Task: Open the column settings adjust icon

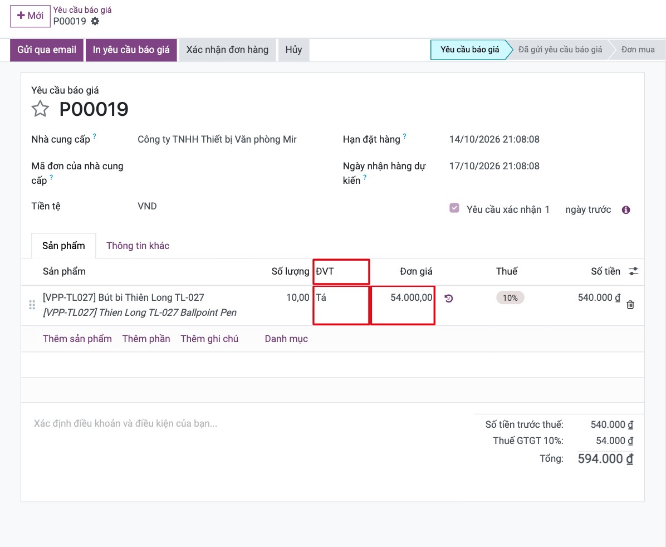Action: point(633,271)
